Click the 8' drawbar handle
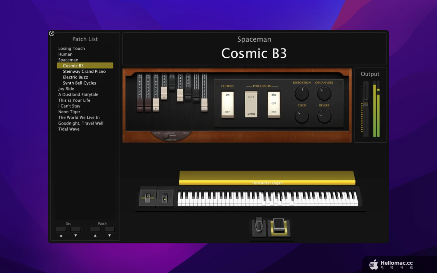The width and height of the screenshot is (437, 273). [x=156, y=105]
